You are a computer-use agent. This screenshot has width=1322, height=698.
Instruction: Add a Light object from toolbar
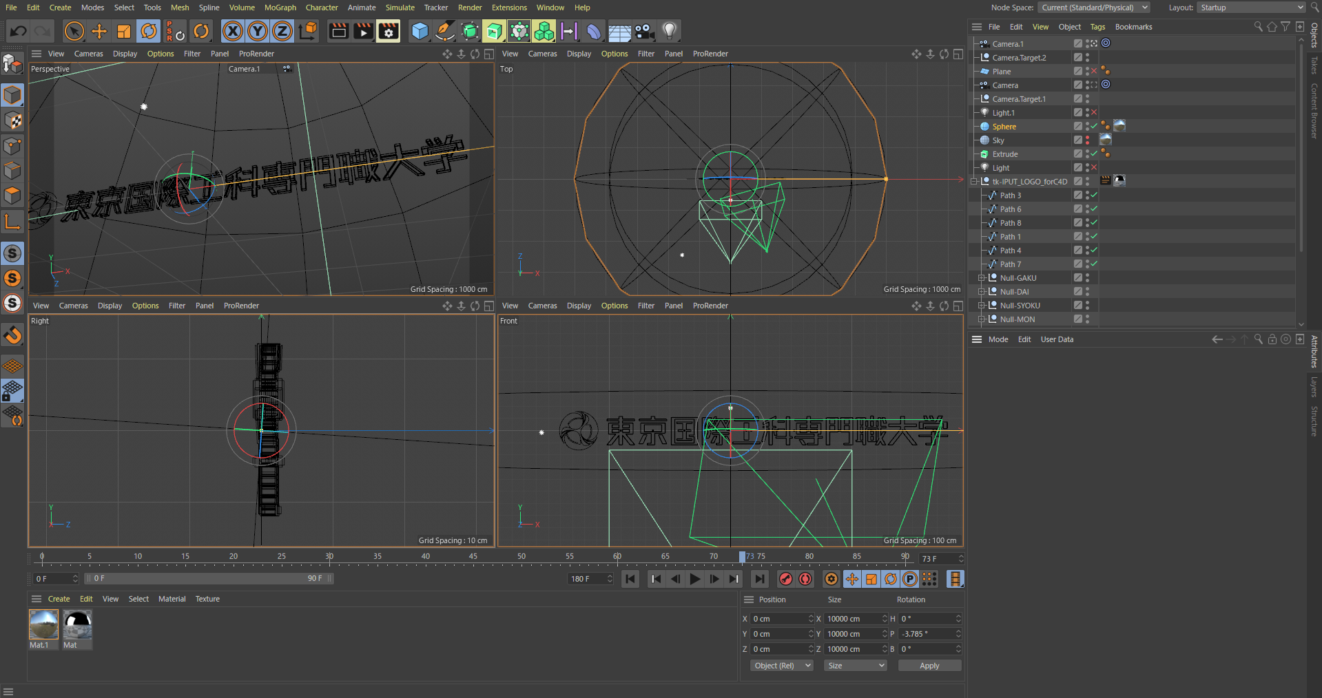point(669,31)
